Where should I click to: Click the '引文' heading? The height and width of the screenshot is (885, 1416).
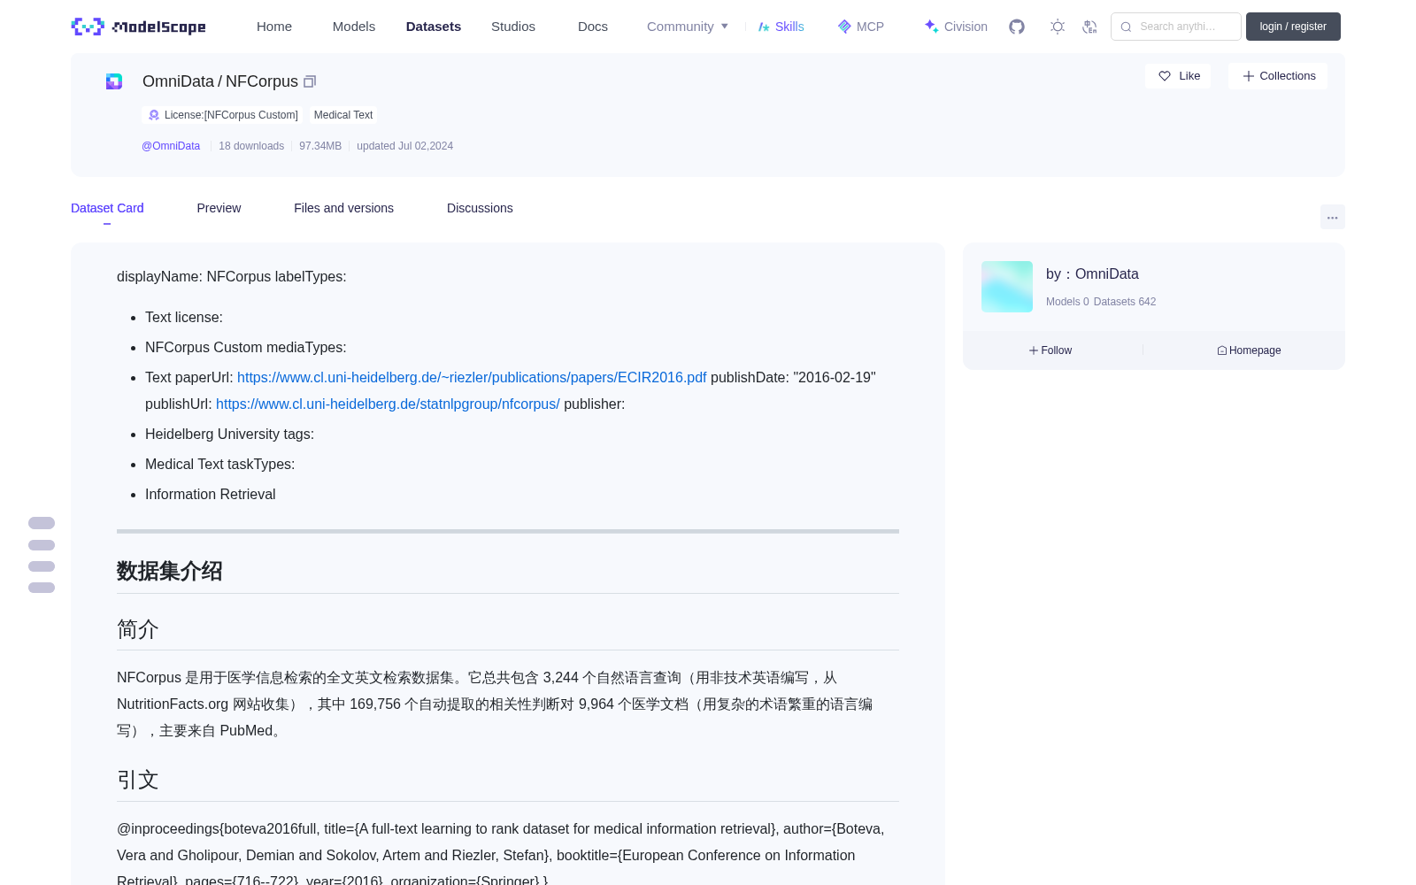[138, 780]
